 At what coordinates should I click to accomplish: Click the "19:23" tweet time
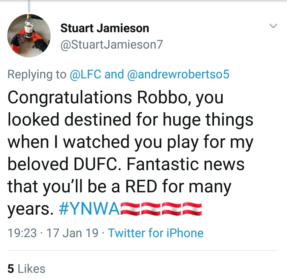tap(22, 233)
